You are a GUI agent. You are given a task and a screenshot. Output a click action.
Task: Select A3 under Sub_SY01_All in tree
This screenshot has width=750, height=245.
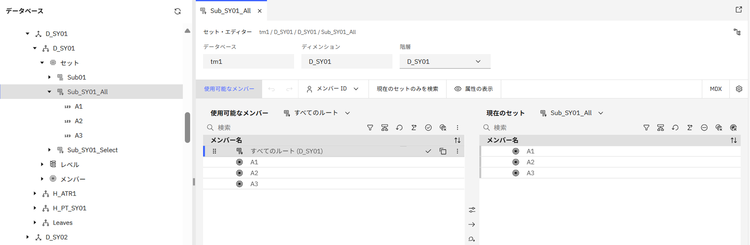tap(78, 135)
